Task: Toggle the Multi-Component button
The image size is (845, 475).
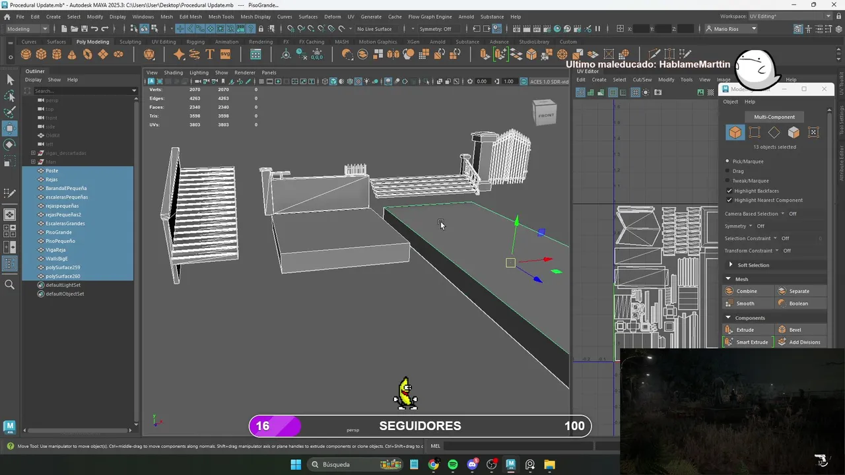Action: [x=774, y=117]
